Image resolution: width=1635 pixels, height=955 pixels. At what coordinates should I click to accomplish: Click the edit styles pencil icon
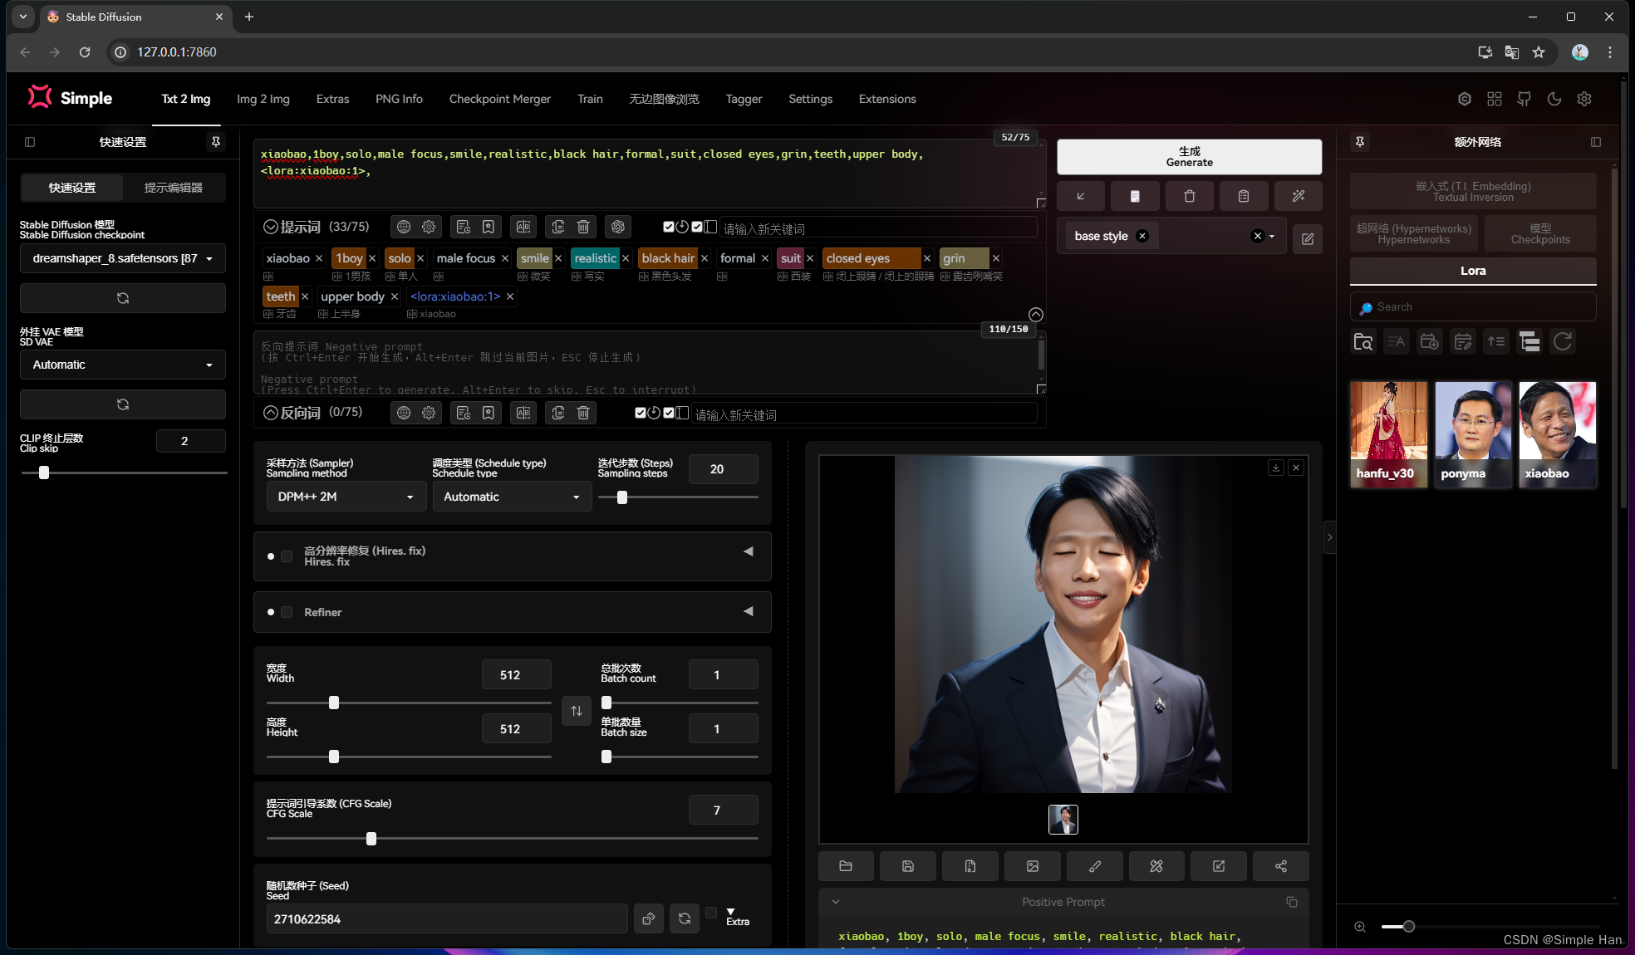coord(1307,239)
